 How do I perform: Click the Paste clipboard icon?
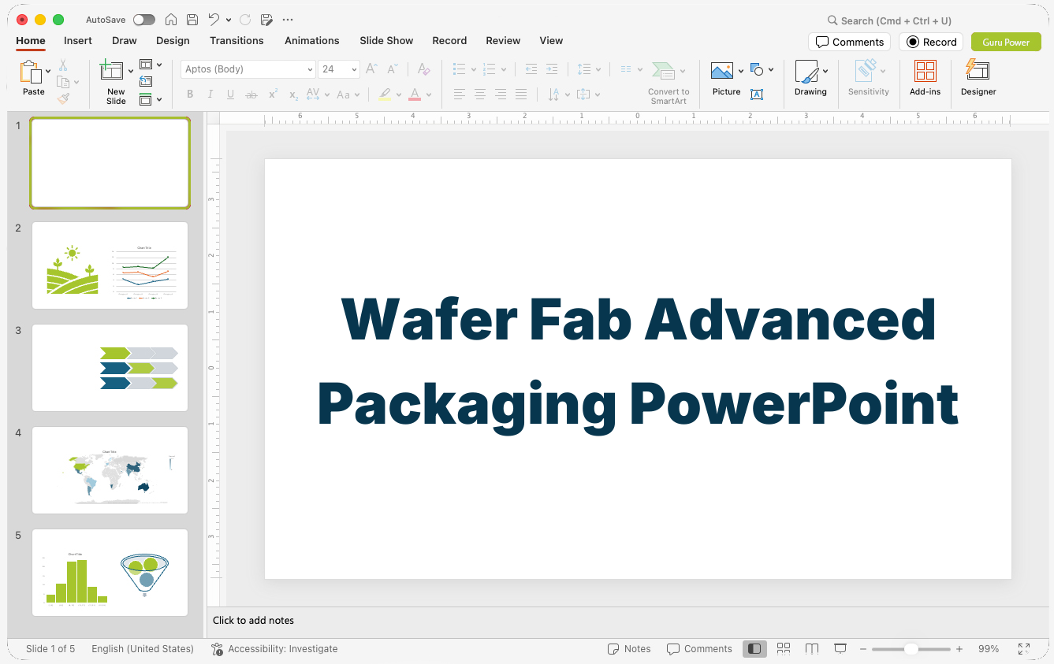pos(32,72)
